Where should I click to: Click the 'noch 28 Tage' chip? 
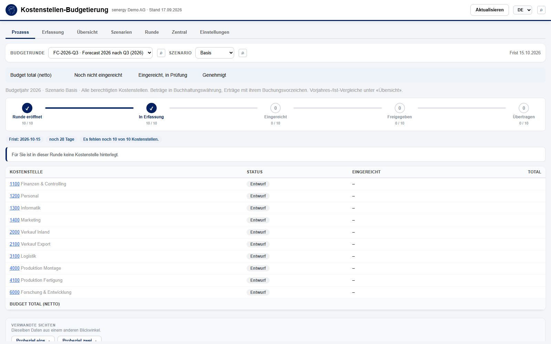point(62,139)
